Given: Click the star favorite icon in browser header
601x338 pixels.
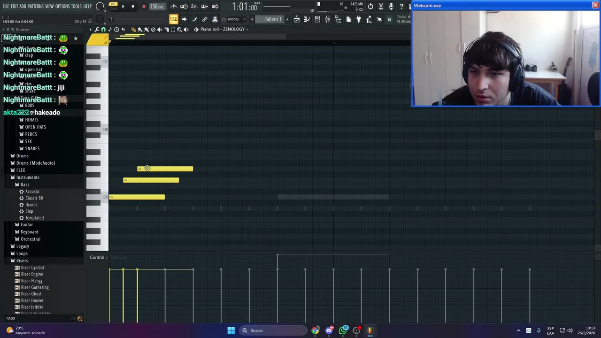Looking at the screenshot, I should [76, 38].
